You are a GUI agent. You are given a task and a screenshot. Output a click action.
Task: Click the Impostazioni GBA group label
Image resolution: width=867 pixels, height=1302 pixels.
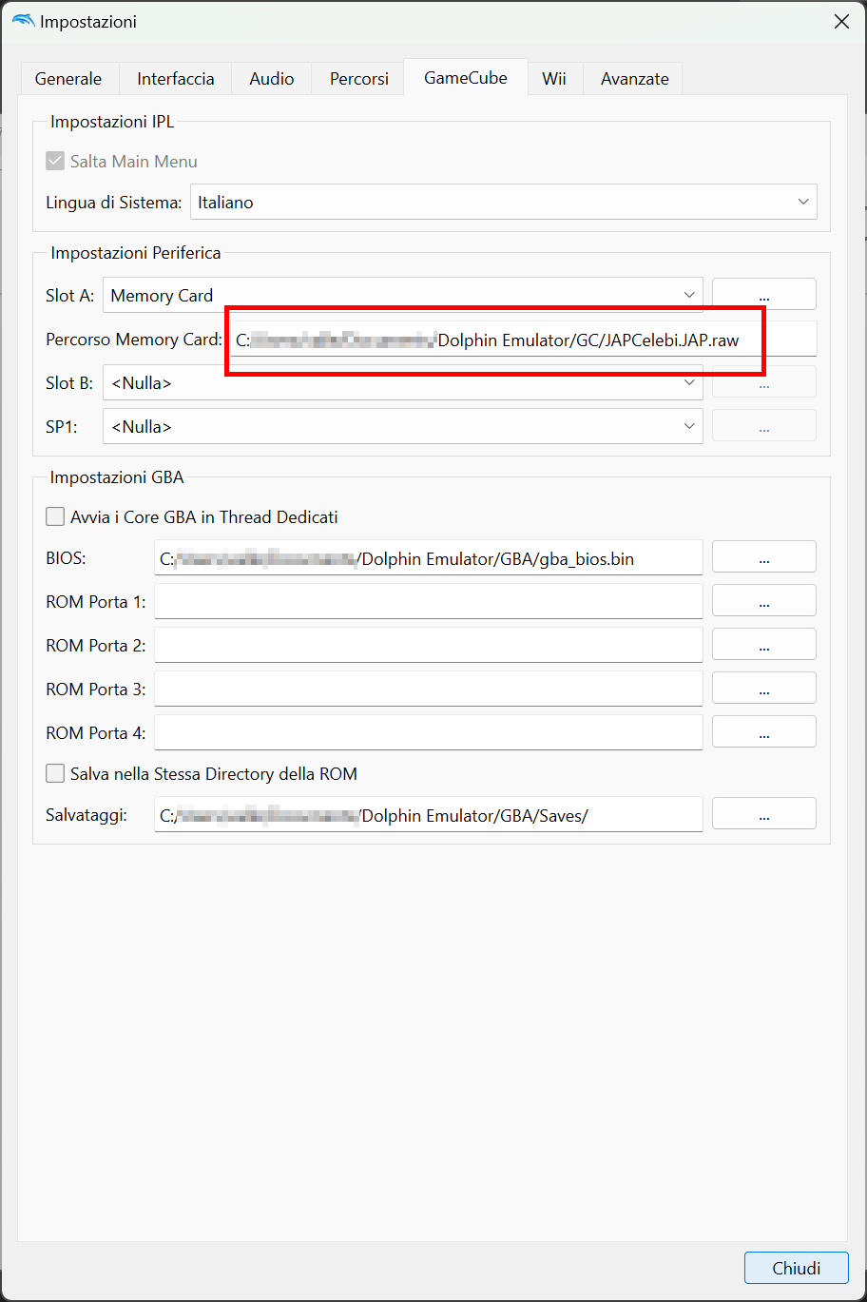pos(117,477)
